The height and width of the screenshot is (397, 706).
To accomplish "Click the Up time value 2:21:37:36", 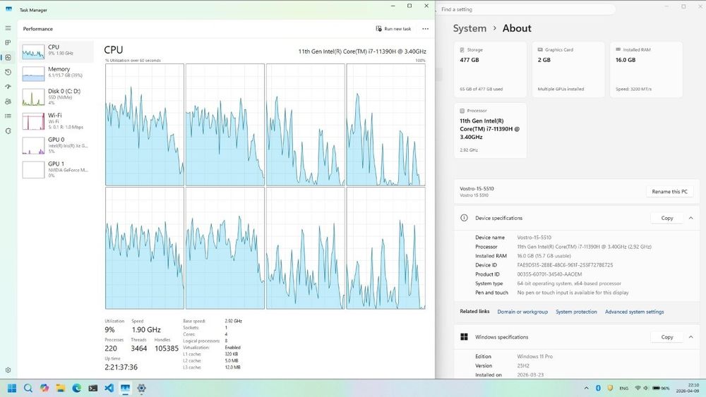I will click(121, 367).
